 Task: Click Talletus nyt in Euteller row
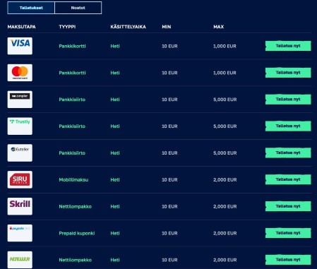[288, 153]
